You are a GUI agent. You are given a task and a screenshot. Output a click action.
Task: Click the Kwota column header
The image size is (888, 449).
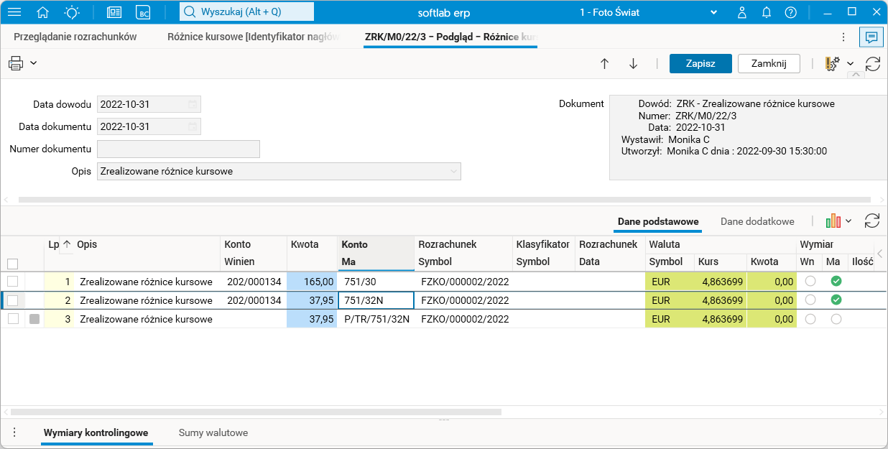tap(312, 253)
